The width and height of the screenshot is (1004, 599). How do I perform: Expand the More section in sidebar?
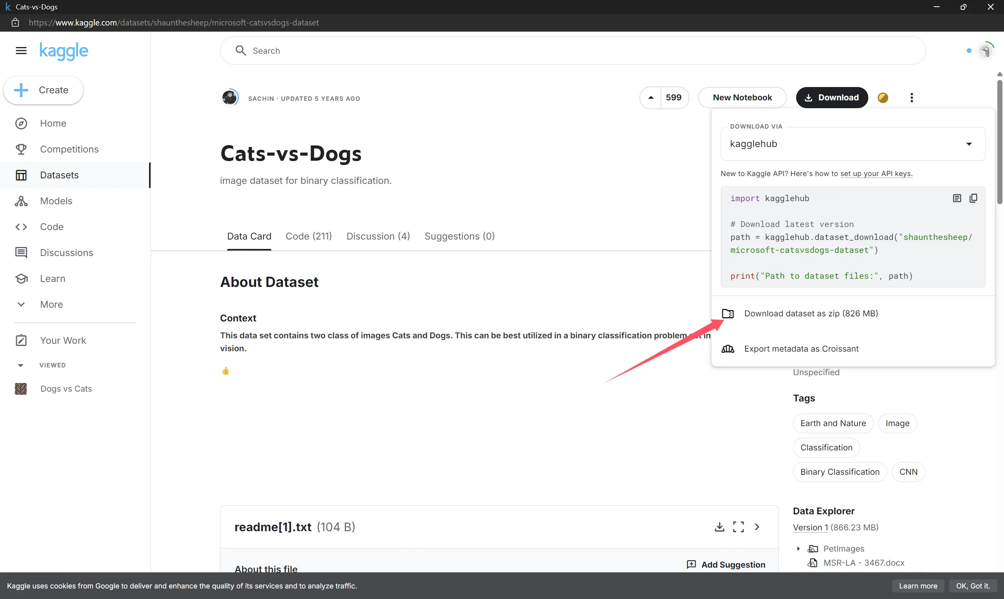coord(51,304)
